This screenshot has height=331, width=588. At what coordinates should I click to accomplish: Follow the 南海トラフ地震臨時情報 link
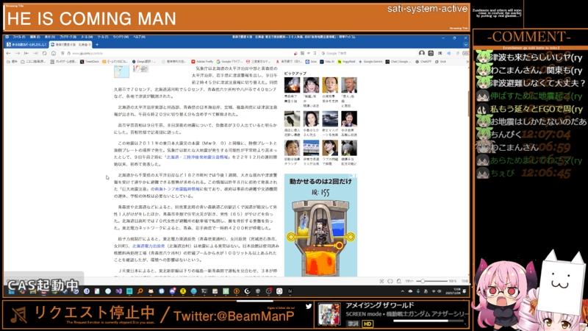coord(177,190)
